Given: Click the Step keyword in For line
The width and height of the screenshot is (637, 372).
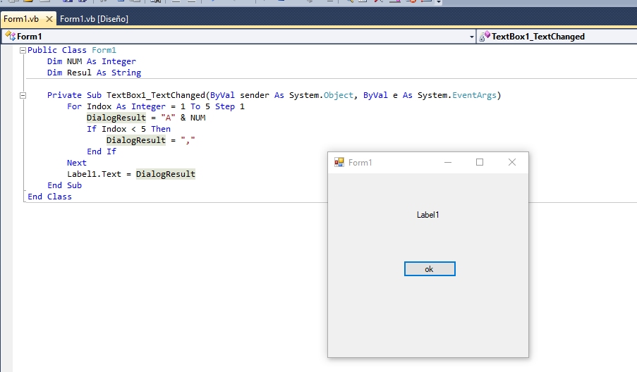Looking at the screenshot, I should [x=224, y=106].
